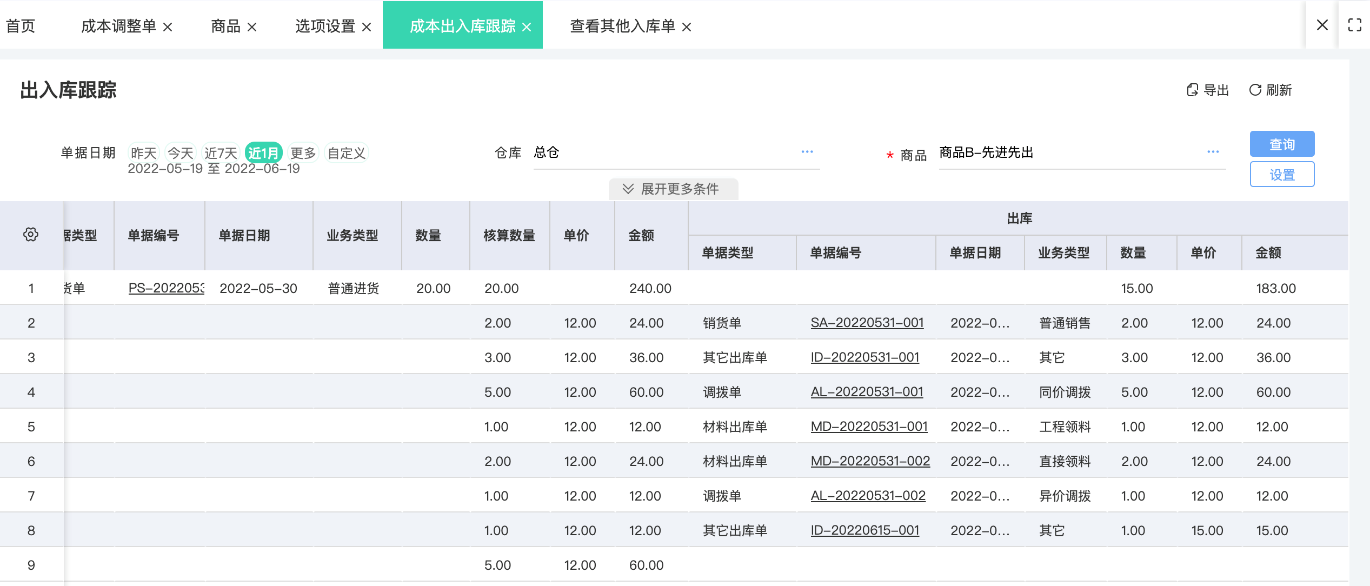Click date range 2022-05-19 至 2022-06-19

point(214,169)
